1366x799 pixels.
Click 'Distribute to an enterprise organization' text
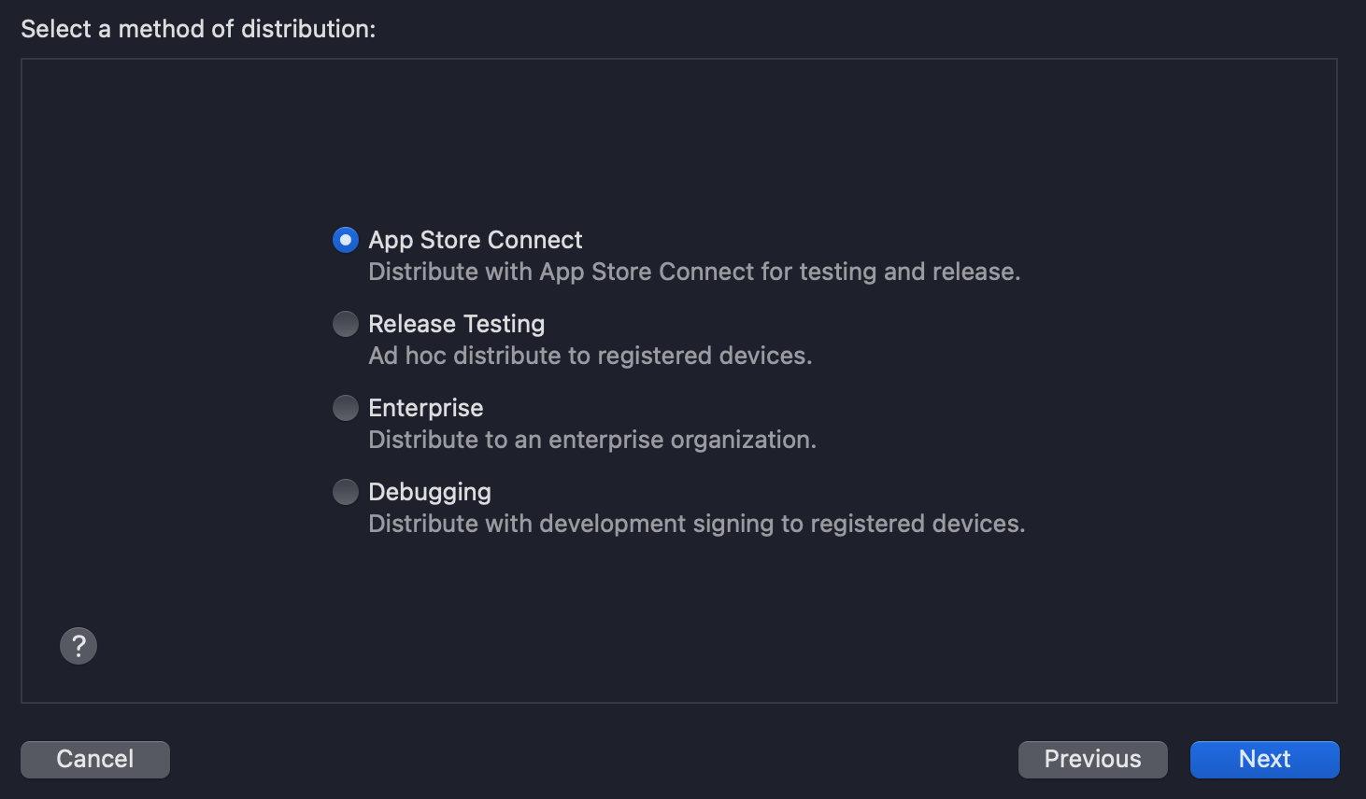pyautogui.click(x=592, y=440)
